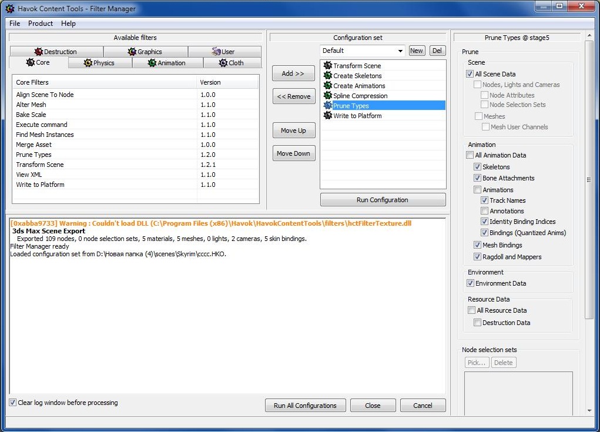The height and width of the screenshot is (432, 600).
Task: Enable the Animations checkbox
Action: 477,189
